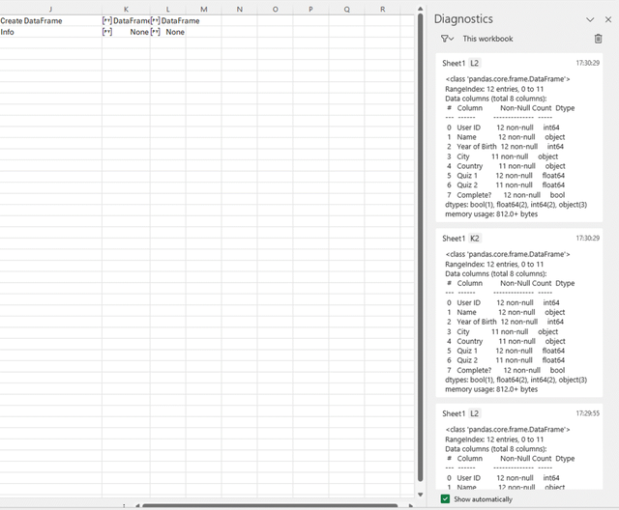Select column header M
The height and width of the screenshot is (510, 619).
(204, 9)
